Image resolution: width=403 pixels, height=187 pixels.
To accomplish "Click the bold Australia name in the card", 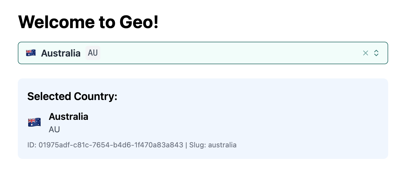I will click(x=69, y=117).
